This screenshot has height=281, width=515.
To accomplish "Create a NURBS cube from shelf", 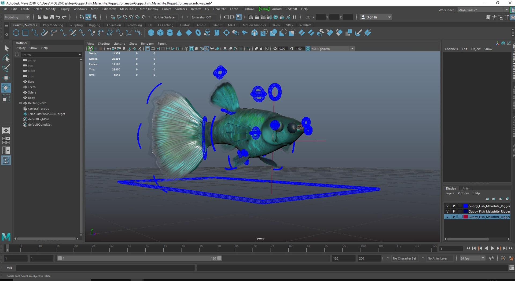I will pyautogui.click(x=160, y=33).
